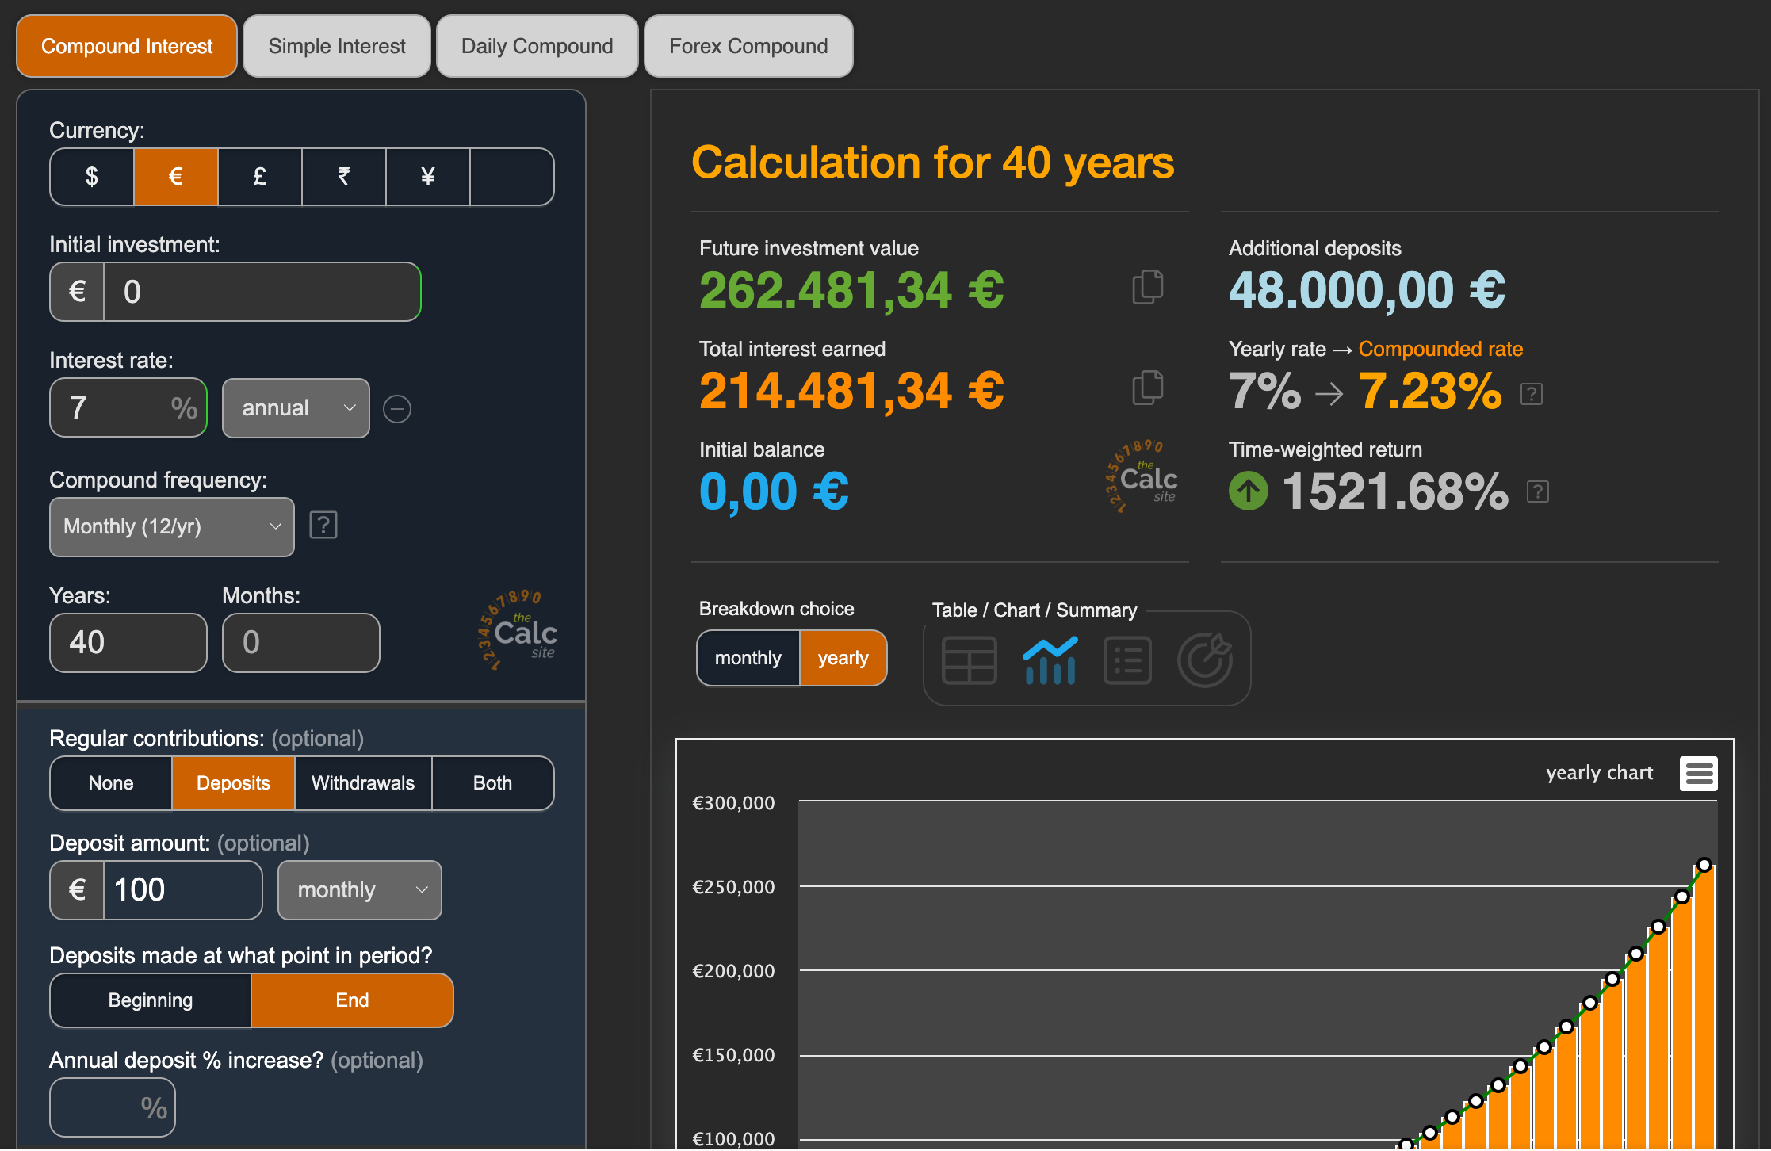Viewport: 1771px width, 1151px height.
Task: Open the Forex Compound tab
Action: pos(748,46)
